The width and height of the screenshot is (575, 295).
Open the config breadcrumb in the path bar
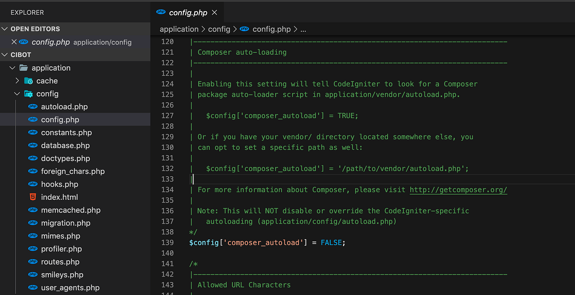[219, 29]
